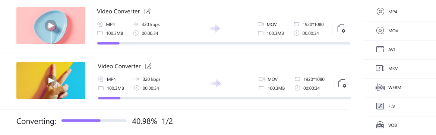Select the MP4 format icon in sidebar

pos(380,12)
